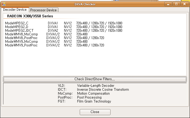The width and height of the screenshot is (190, 118).
Task: Select the ModeWMV8_MoComp row
Action: [46, 34]
